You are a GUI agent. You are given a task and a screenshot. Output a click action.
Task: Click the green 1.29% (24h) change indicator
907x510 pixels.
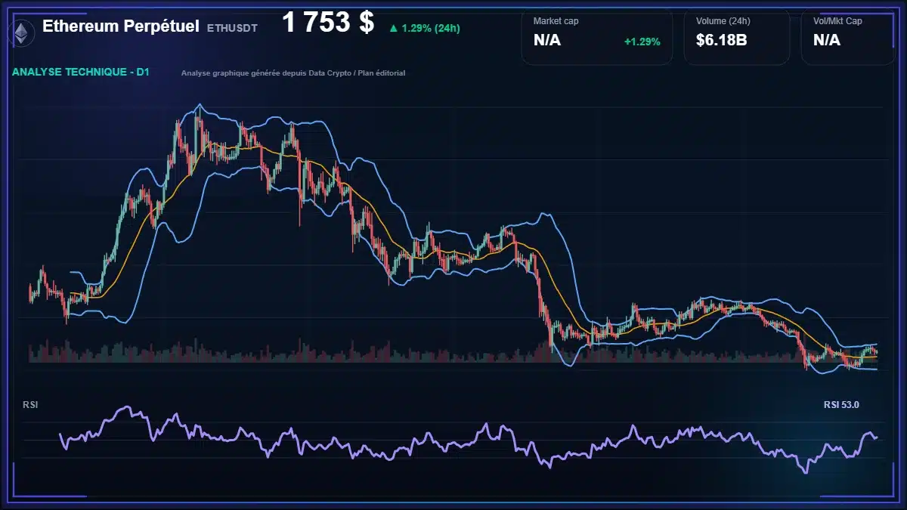424,28
